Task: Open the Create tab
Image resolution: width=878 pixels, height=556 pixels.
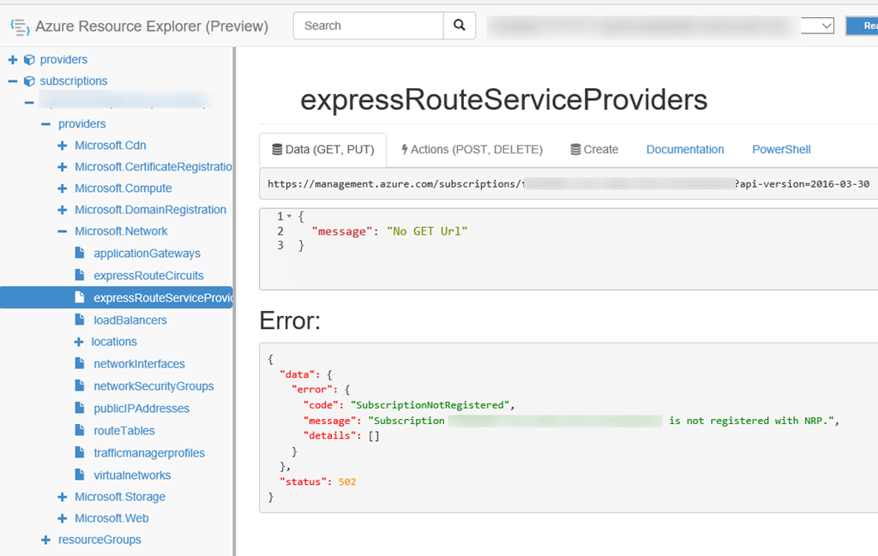Action: pyautogui.click(x=594, y=149)
